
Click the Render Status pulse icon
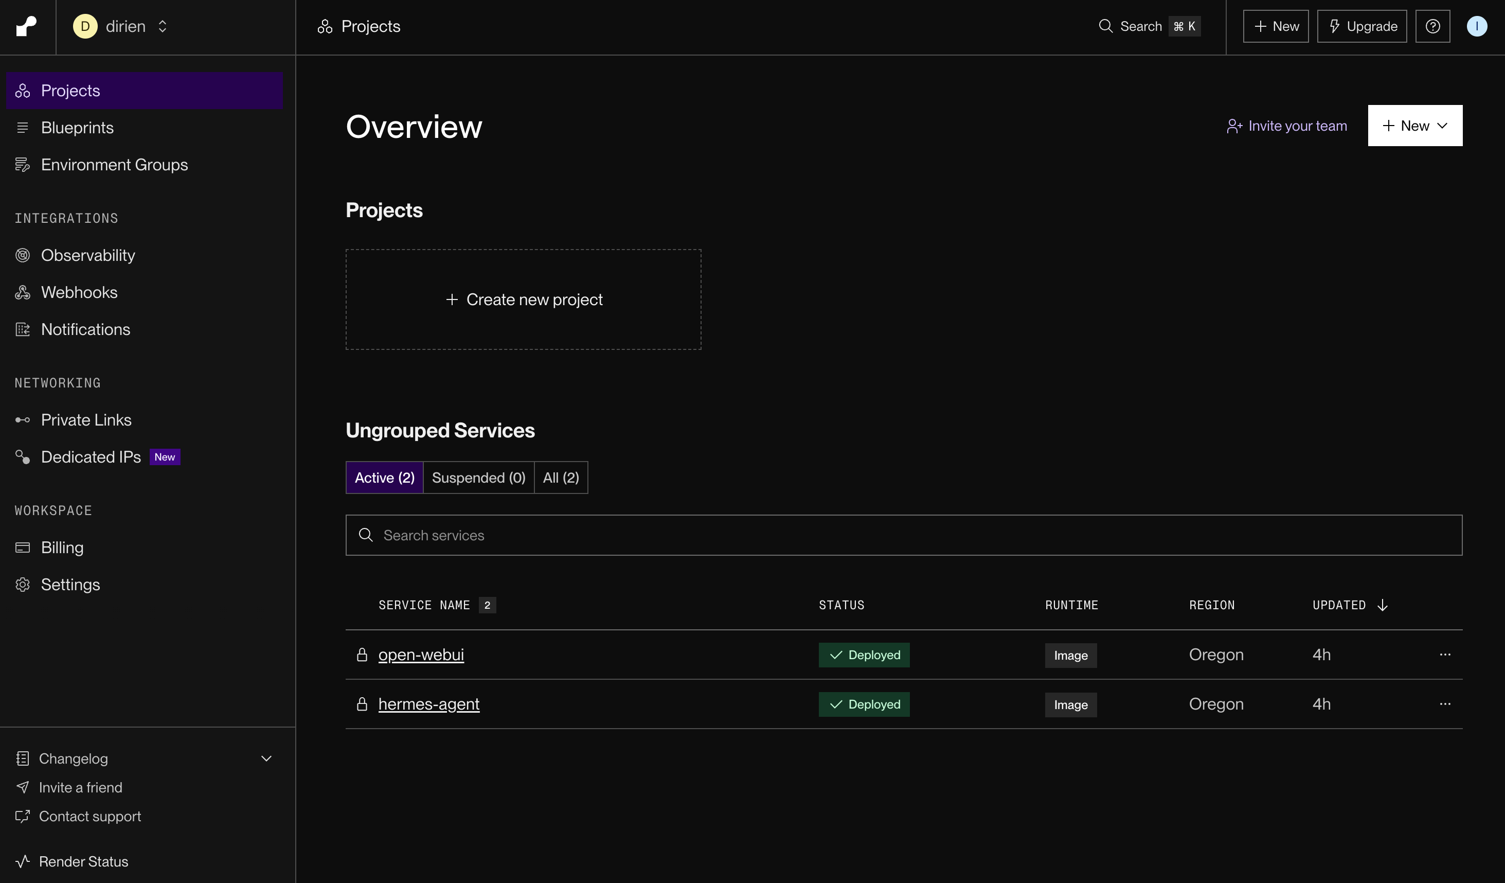[22, 861]
